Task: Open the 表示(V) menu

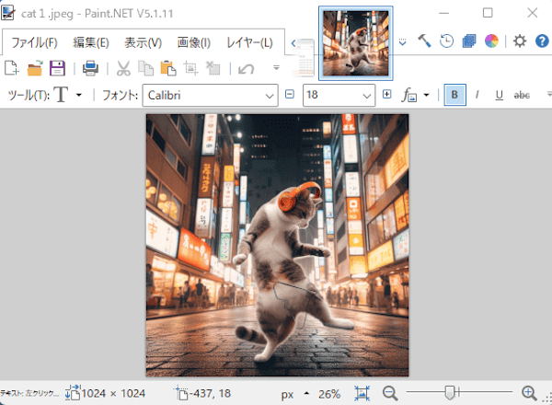Action: 143,42
